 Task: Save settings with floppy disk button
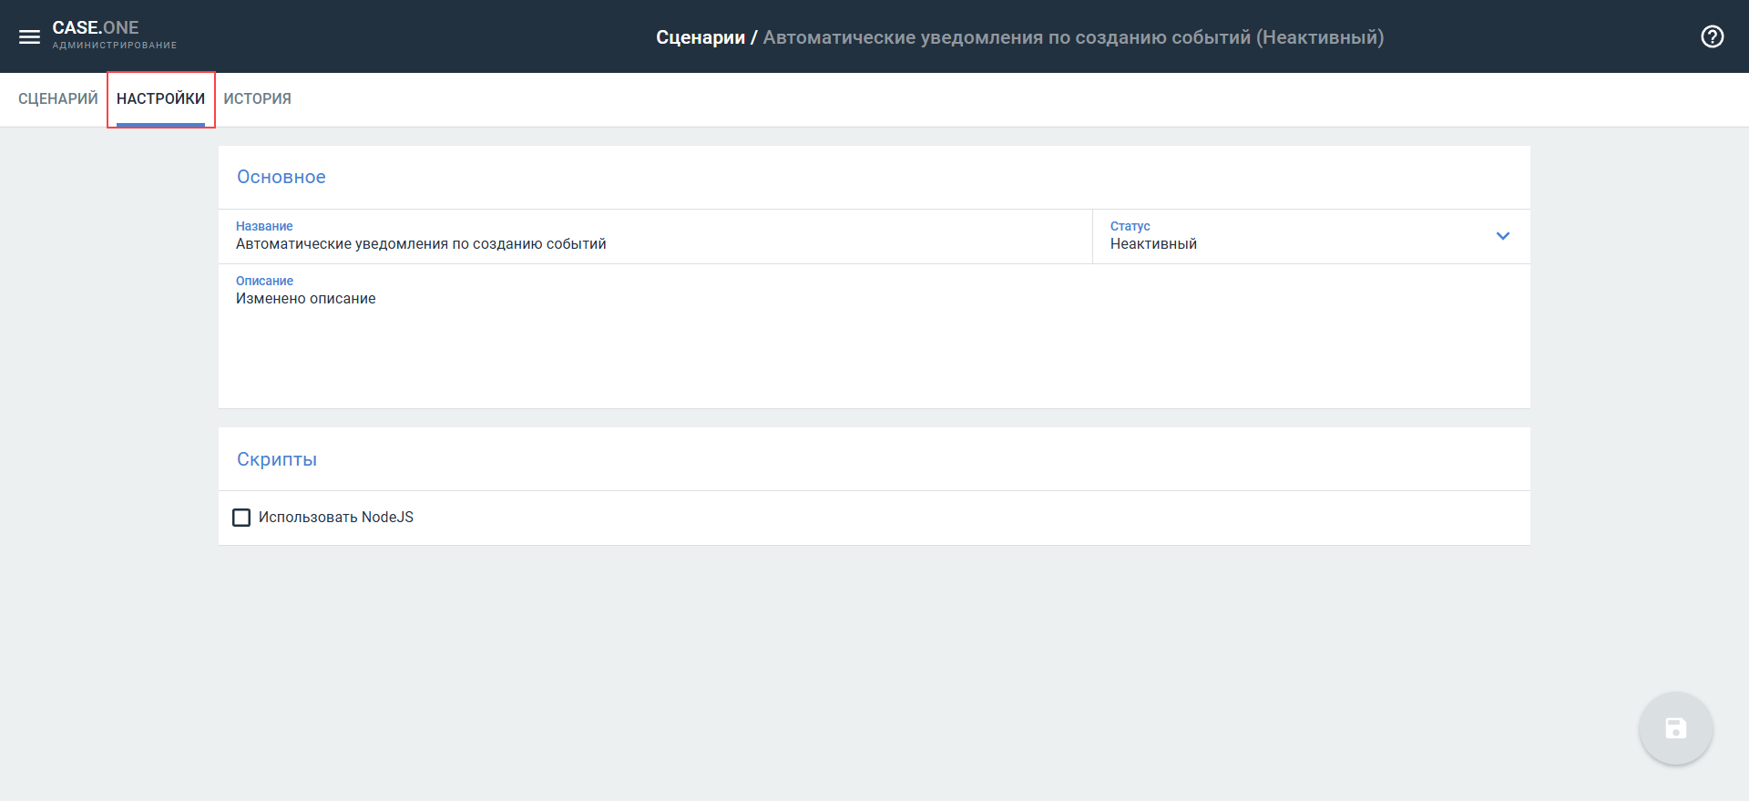point(1675,728)
